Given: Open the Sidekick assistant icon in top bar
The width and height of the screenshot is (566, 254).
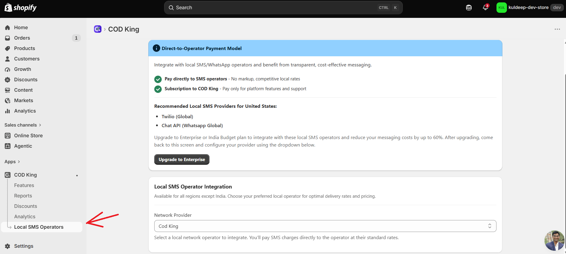Looking at the screenshot, I should [469, 7].
